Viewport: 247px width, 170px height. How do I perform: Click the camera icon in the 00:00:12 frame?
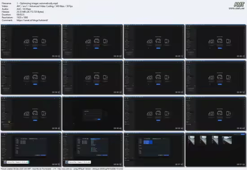tap(150, 41)
